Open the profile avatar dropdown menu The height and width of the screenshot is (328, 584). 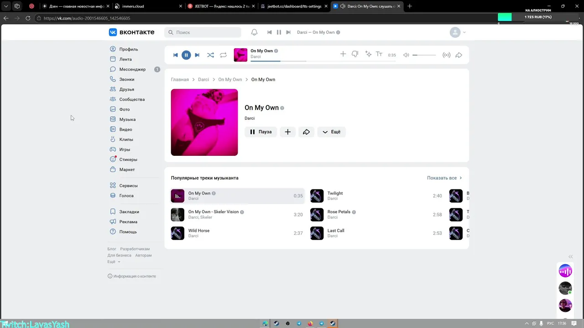click(x=458, y=32)
